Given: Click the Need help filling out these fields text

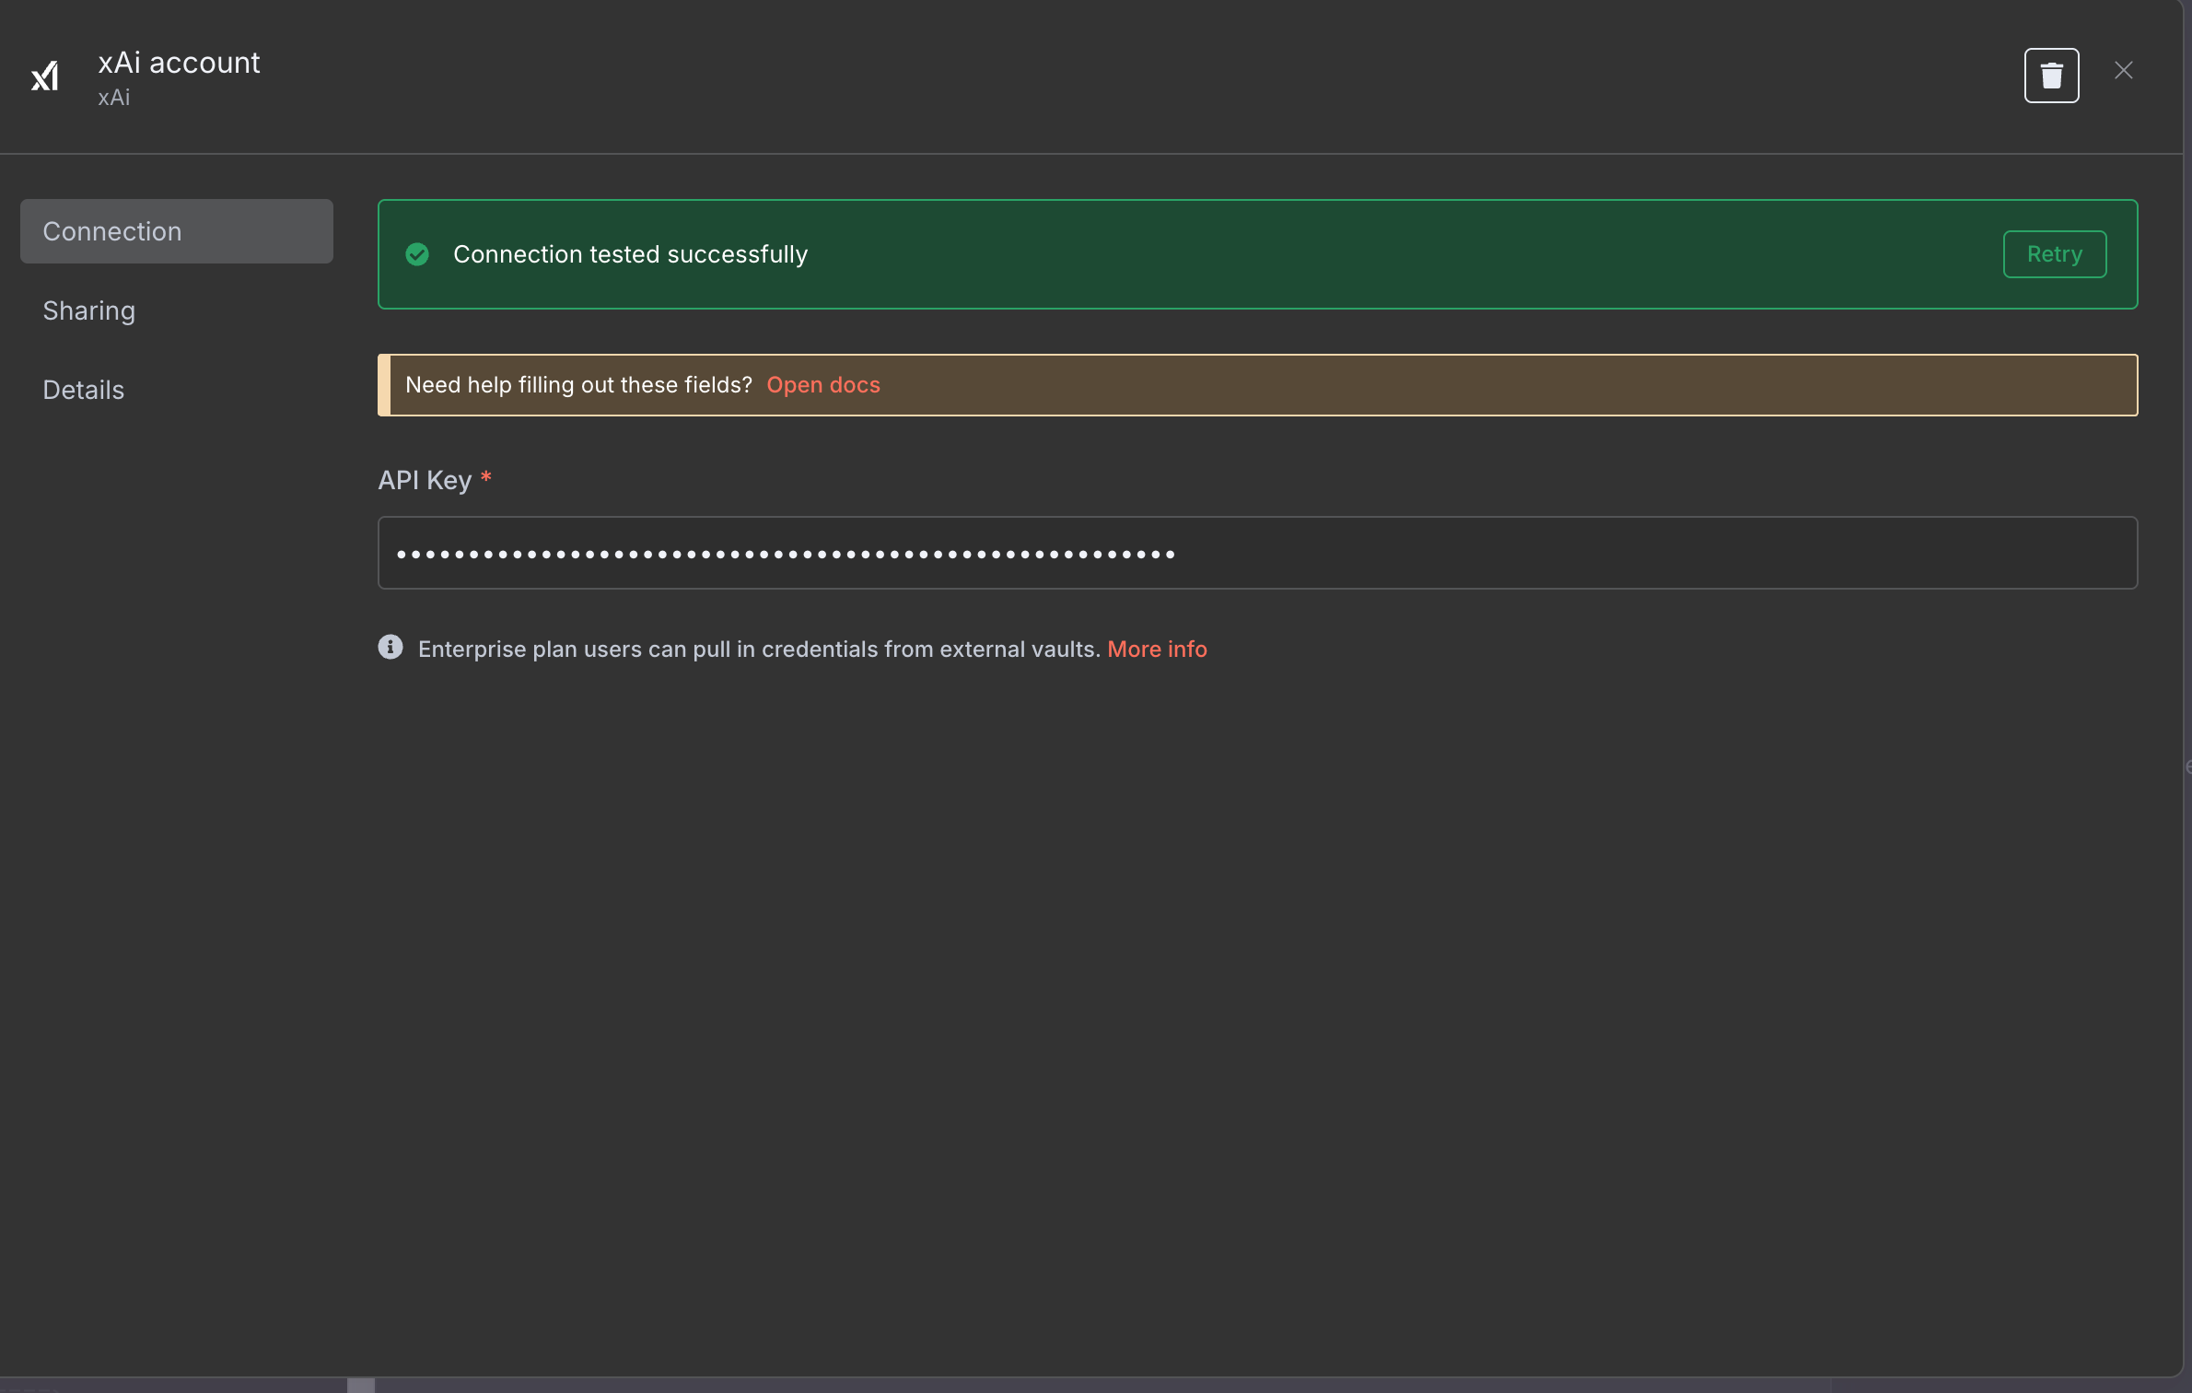Looking at the screenshot, I should click(578, 385).
